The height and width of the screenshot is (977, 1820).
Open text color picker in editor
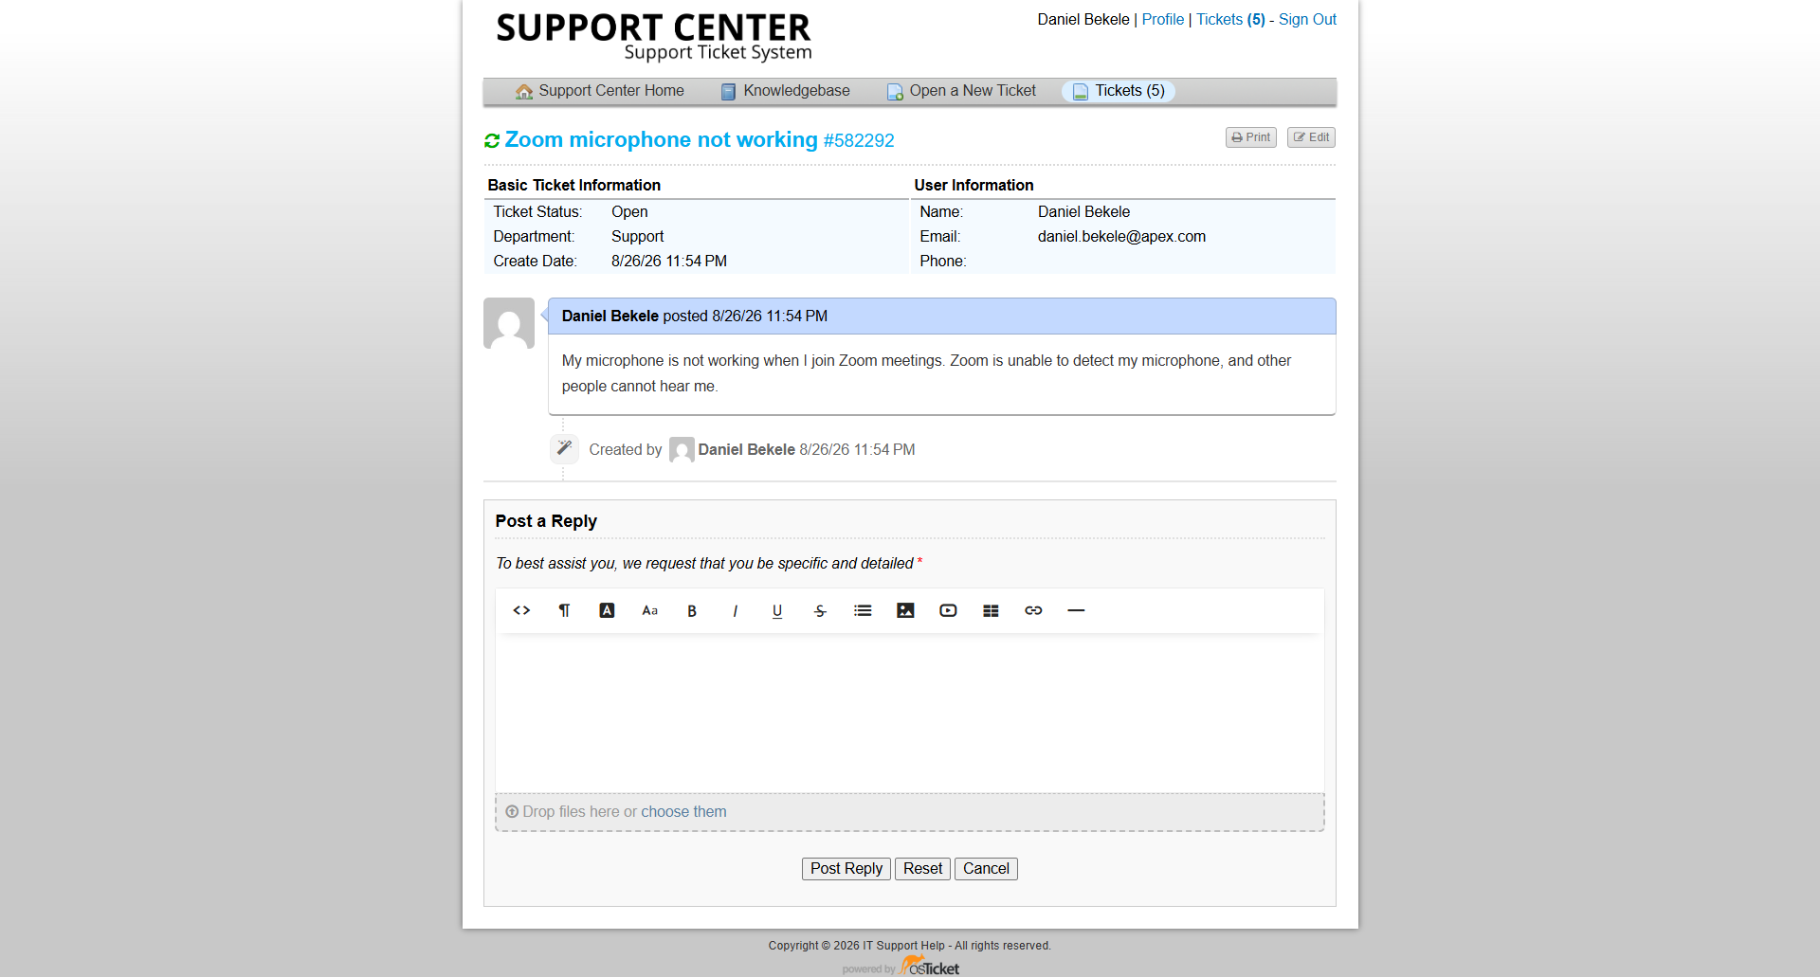[607, 611]
